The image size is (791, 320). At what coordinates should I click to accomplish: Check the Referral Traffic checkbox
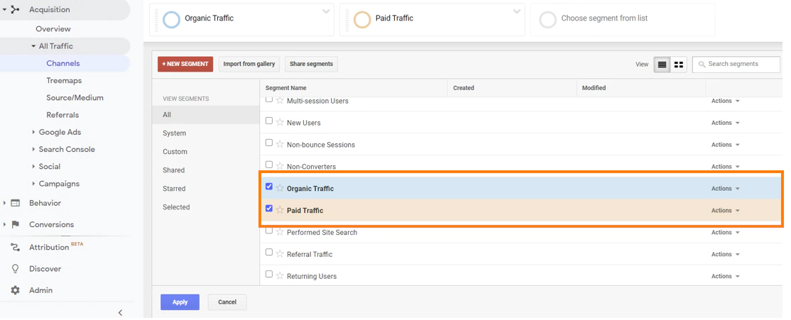pos(269,252)
